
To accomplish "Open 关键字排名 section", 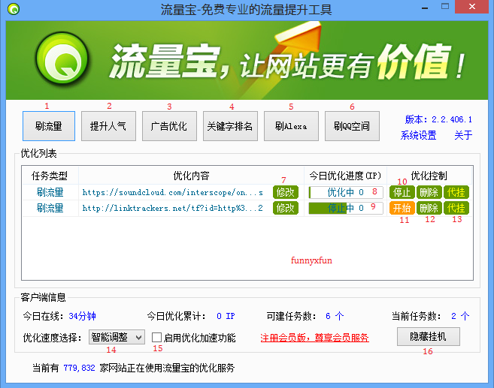I will coord(230,126).
